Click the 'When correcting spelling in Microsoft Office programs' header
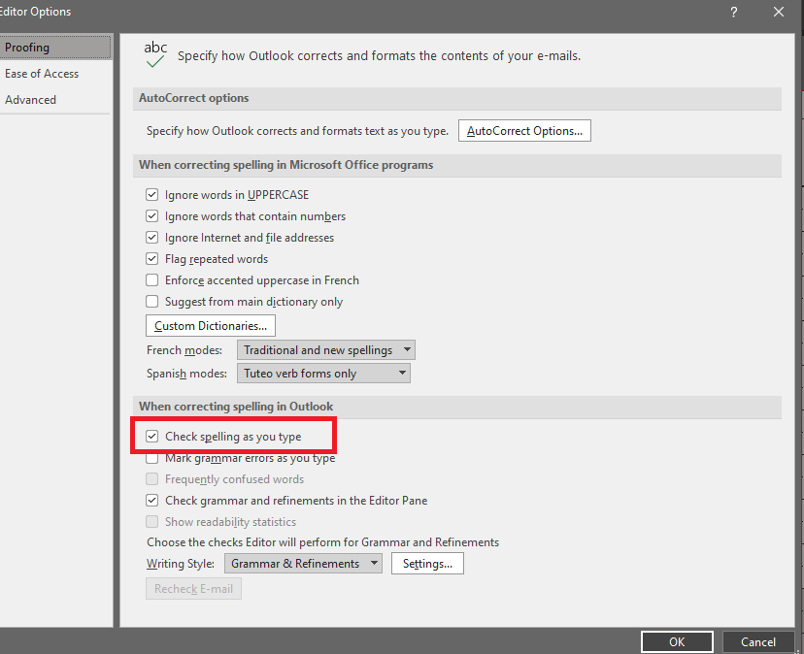 pos(457,166)
